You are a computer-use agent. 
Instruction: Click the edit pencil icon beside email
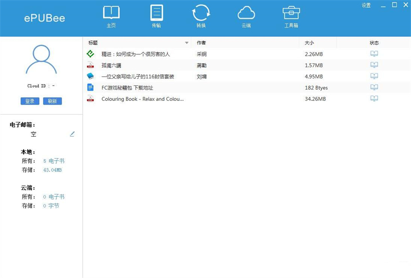tap(72, 134)
